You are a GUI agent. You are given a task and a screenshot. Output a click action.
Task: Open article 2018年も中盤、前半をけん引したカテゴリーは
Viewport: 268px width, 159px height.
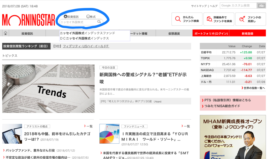point(57,137)
